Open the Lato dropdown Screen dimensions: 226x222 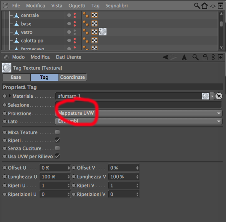tap(138, 121)
